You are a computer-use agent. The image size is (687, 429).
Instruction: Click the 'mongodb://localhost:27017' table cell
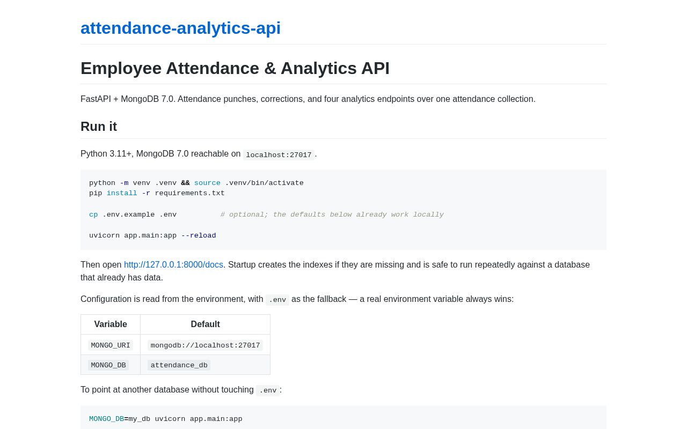(206, 345)
